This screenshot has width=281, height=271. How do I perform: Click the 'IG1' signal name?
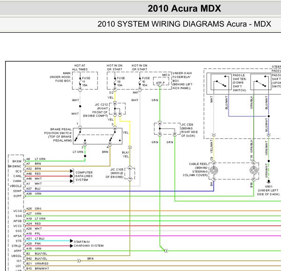[x=19, y=261]
